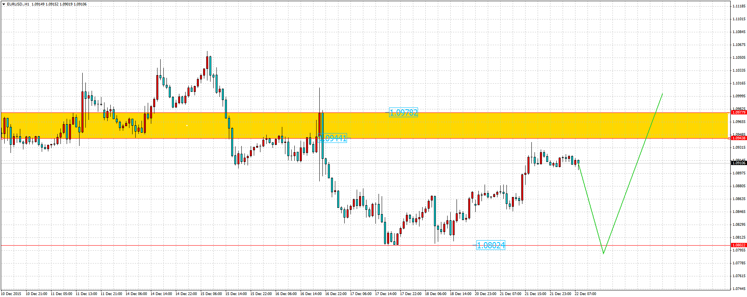Viewport: 747px width, 297px height.
Task: Click the 15 Dec 06:00 time label
Action: coord(211,294)
